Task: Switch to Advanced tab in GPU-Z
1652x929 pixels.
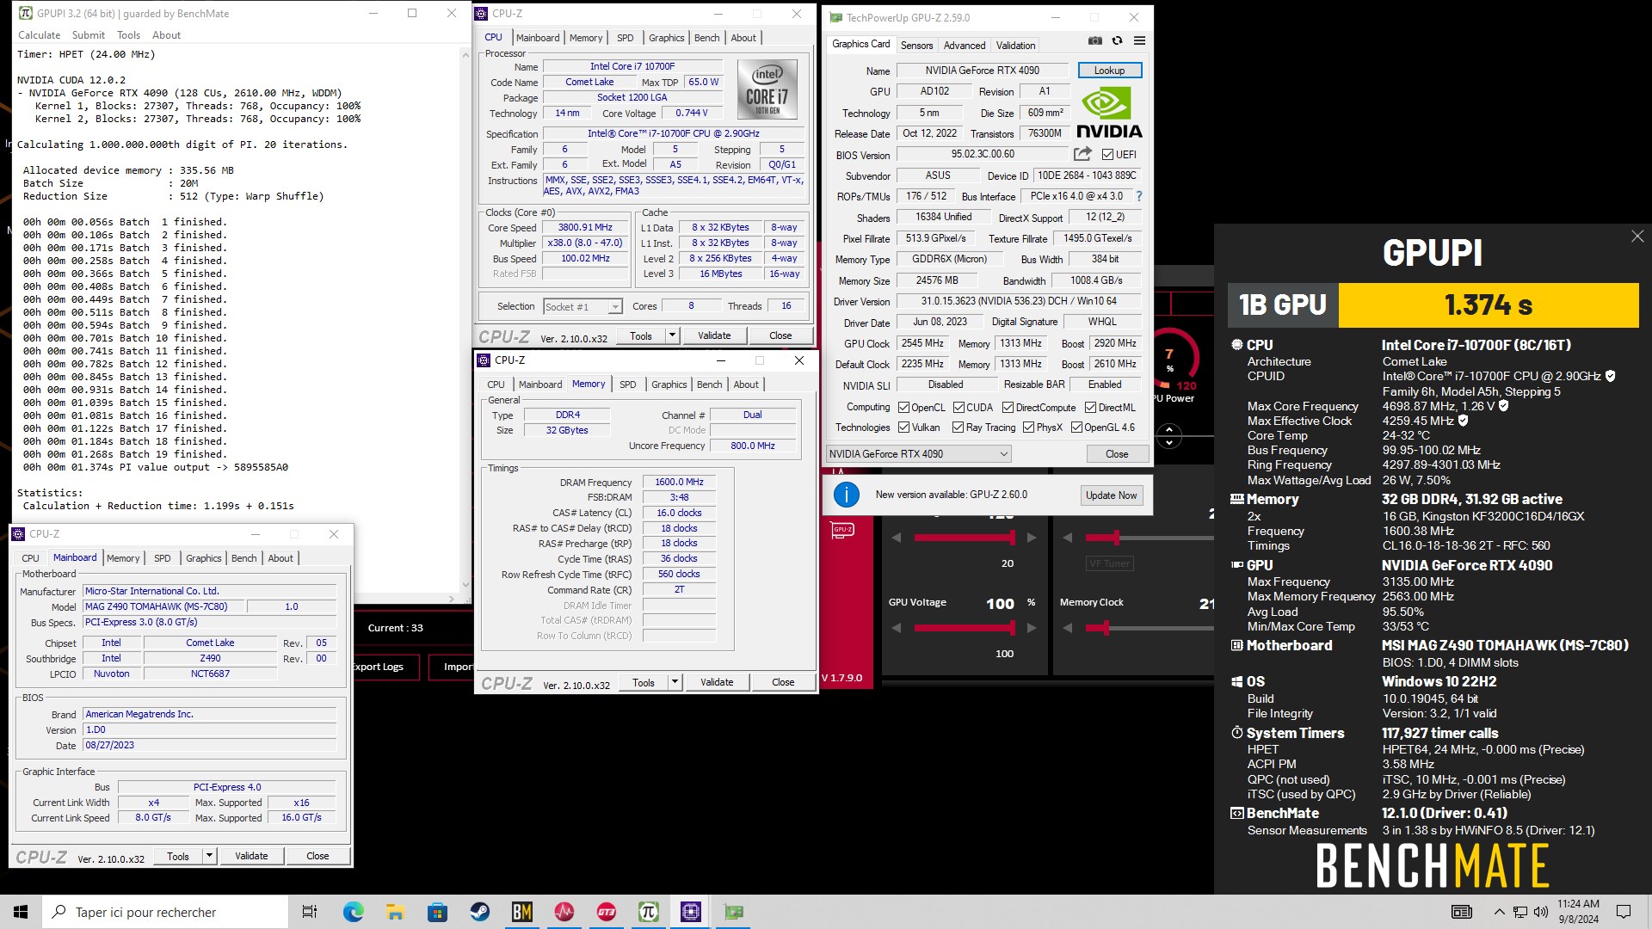Action: [965, 46]
